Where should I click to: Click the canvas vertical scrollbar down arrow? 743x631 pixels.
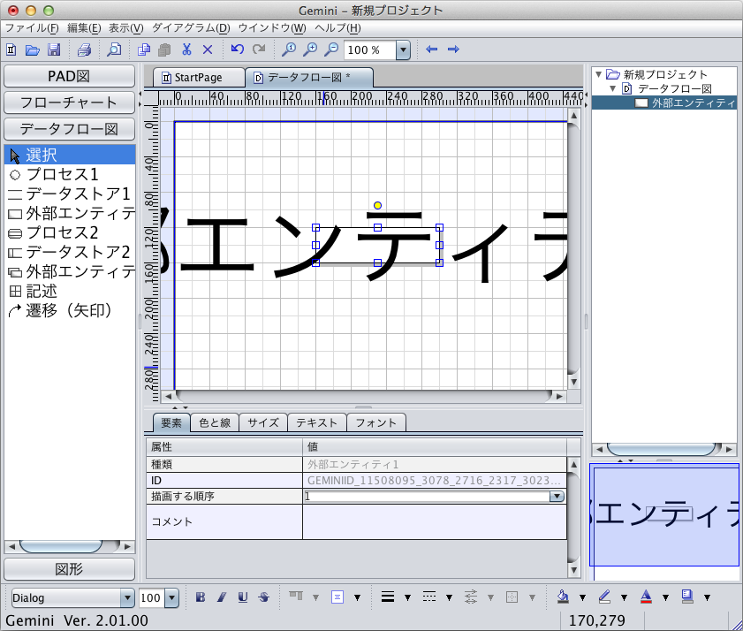click(x=574, y=382)
